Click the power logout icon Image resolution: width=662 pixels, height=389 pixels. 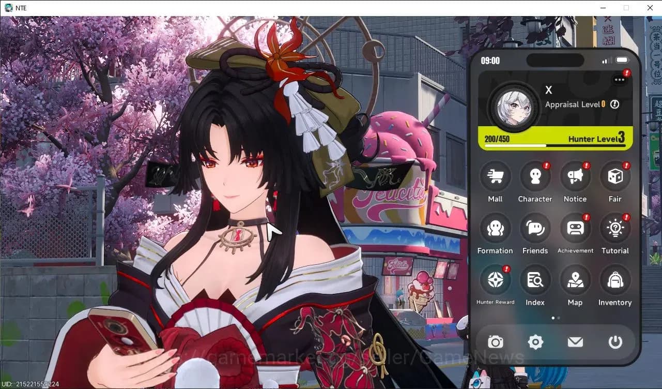(x=615, y=342)
